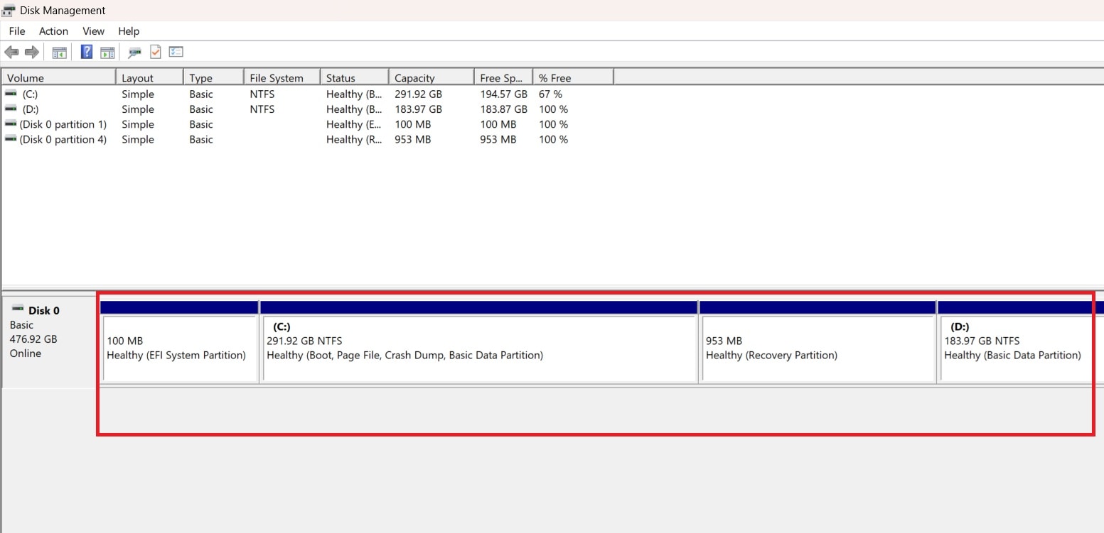Open Help using the blue question mark icon
Viewport: 1104px width, 533px height.
(x=86, y=51)
